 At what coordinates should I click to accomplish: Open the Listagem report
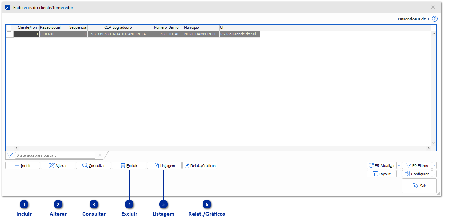pyautogui.click(x=164, y=166)
